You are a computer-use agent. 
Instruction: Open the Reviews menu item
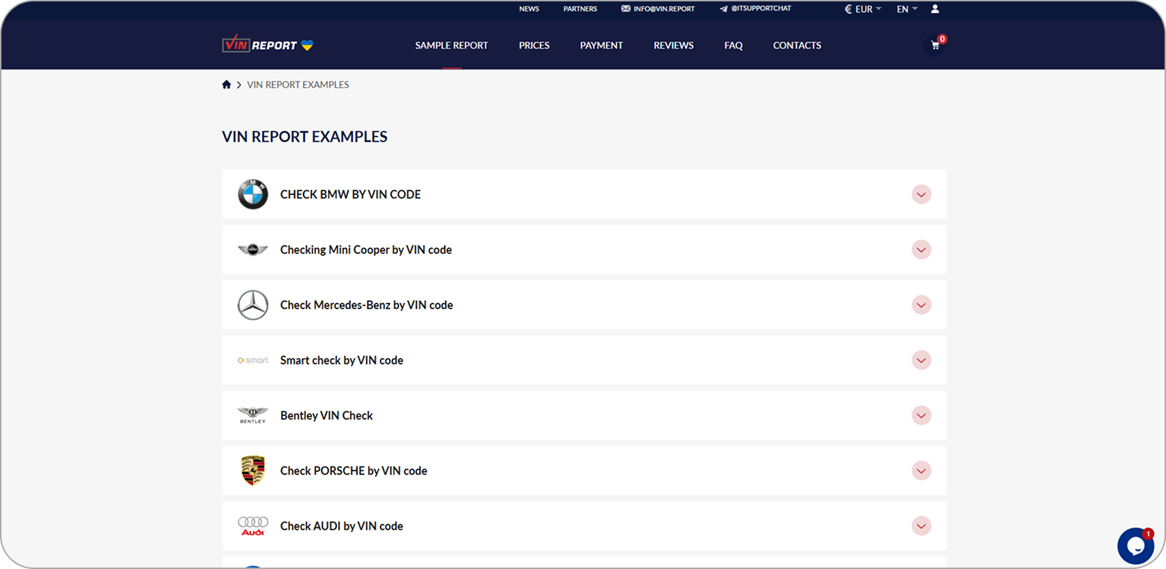click(x=674, y=45)
